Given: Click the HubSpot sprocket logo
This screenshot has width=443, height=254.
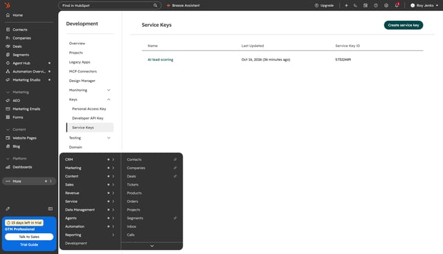Looking at the screenshot, I should pyautogui.click(x=8, y=5).
